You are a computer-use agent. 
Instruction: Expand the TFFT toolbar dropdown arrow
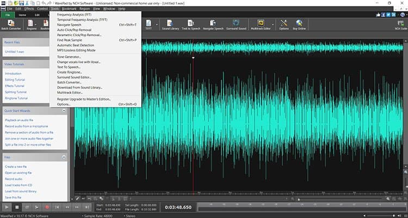[x=157, y=24]
